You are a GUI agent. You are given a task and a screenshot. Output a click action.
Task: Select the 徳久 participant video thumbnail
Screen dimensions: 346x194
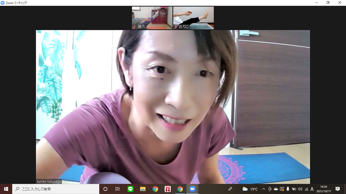(152, 18)
